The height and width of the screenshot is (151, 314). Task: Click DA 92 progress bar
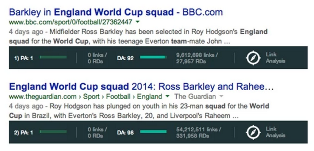click(x=153, y=57)
